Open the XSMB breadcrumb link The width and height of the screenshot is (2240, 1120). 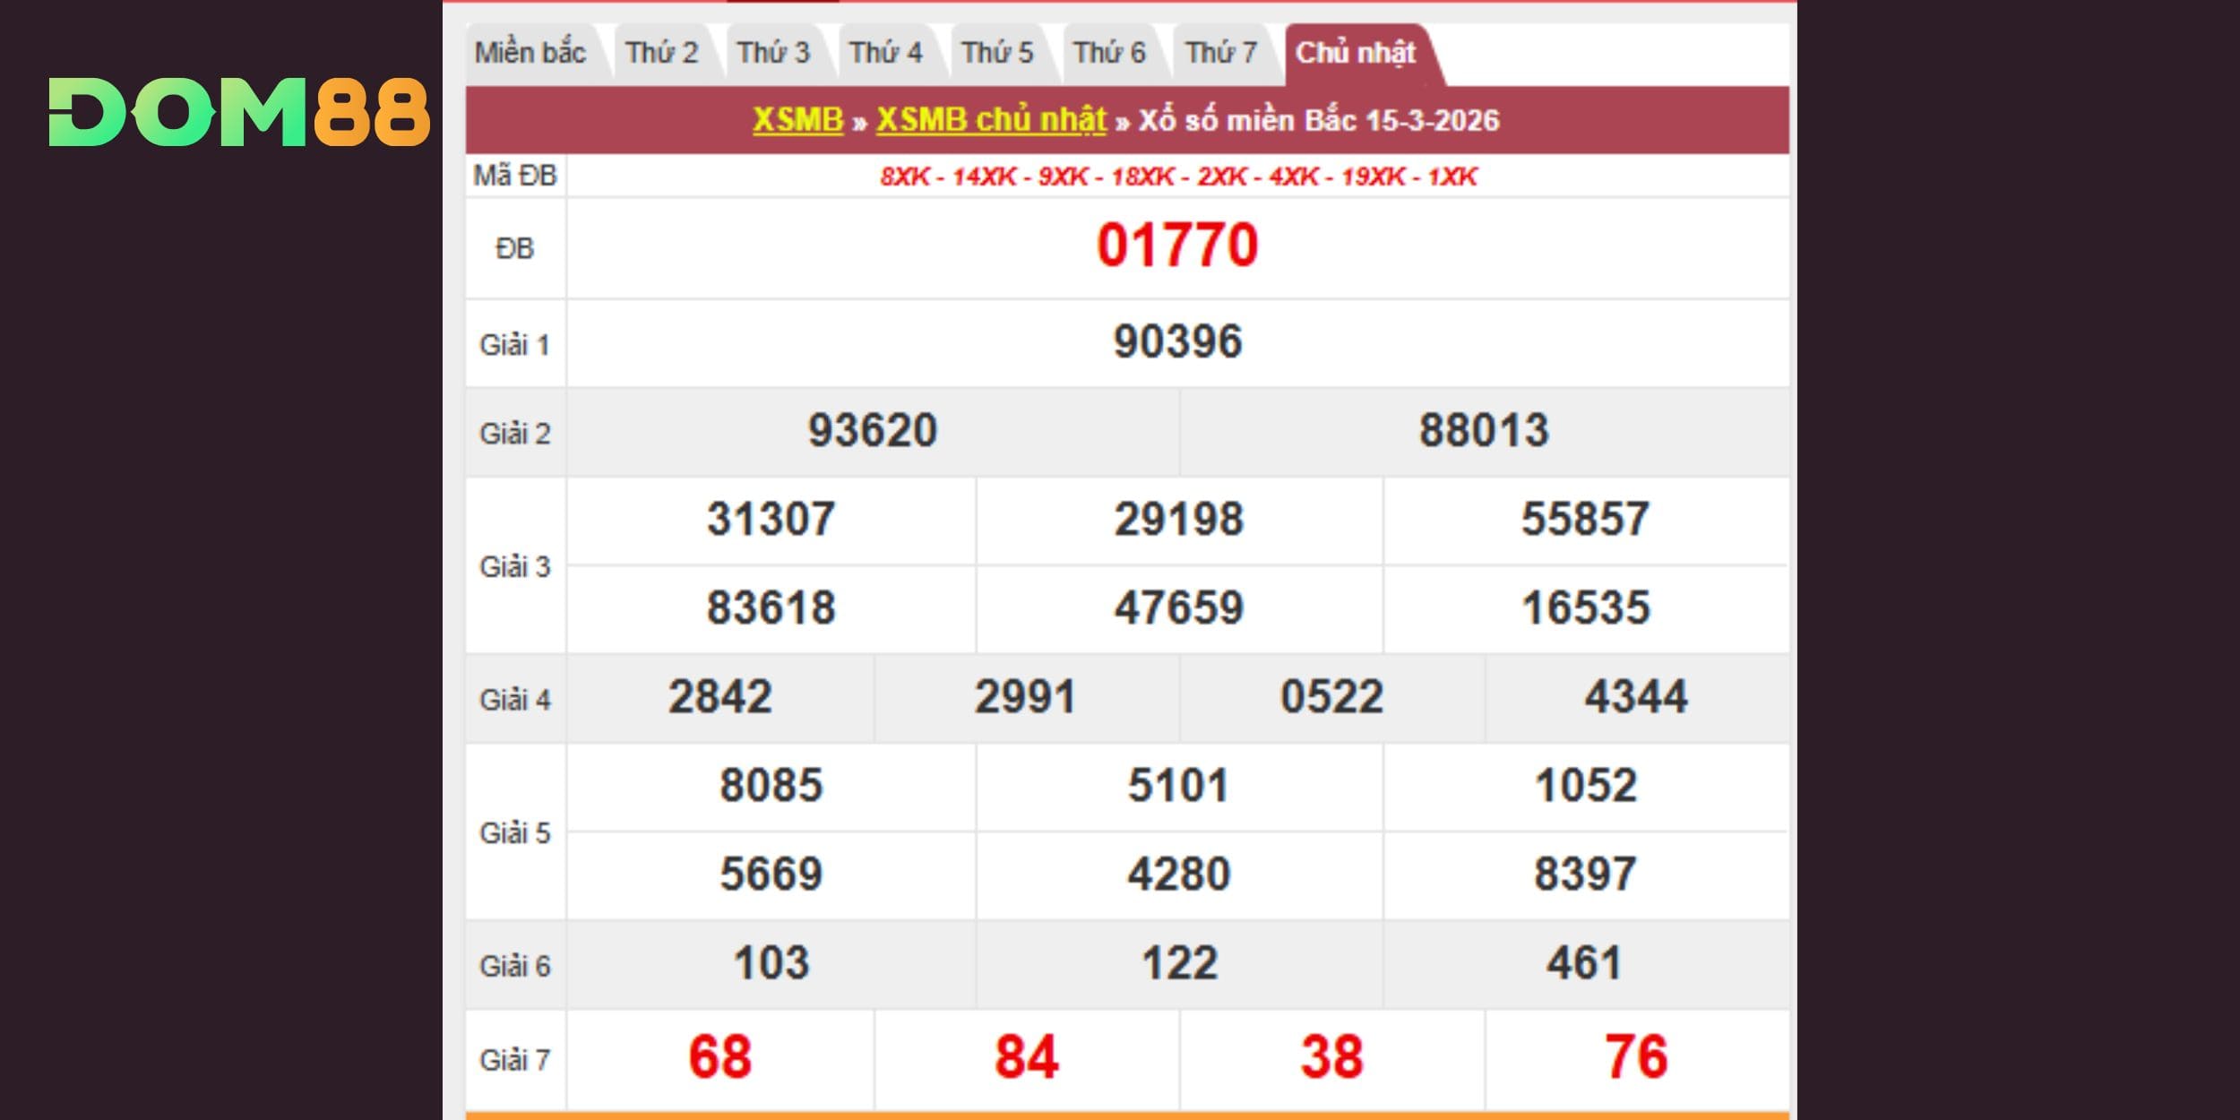[797, 120]
